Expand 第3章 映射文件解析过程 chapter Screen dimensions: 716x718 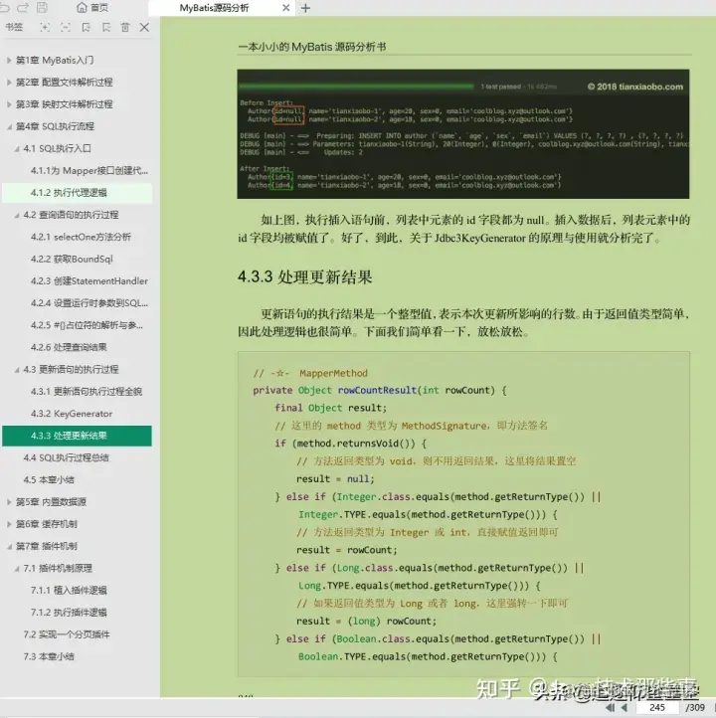(x=9, y=104)
